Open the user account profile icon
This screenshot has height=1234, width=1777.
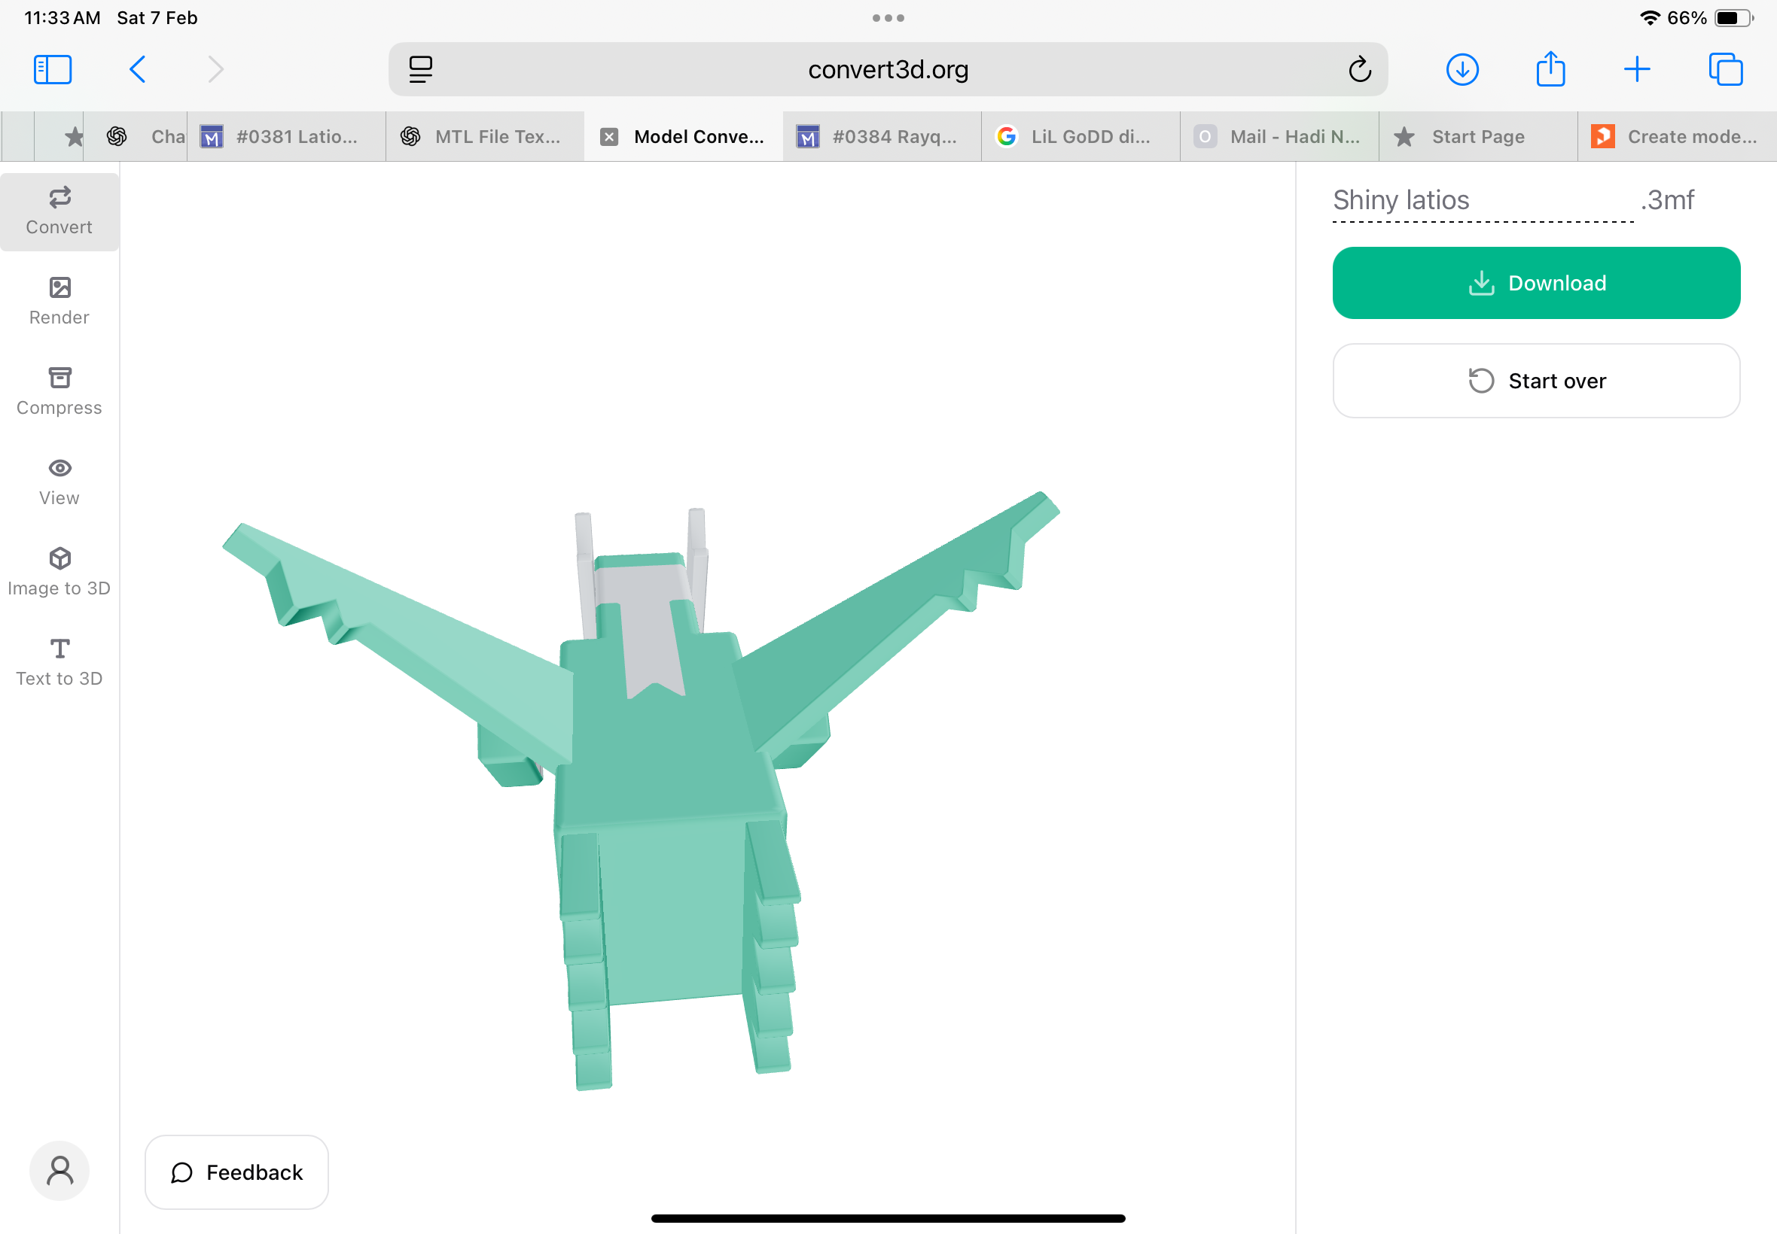[x=59, y=1170]
